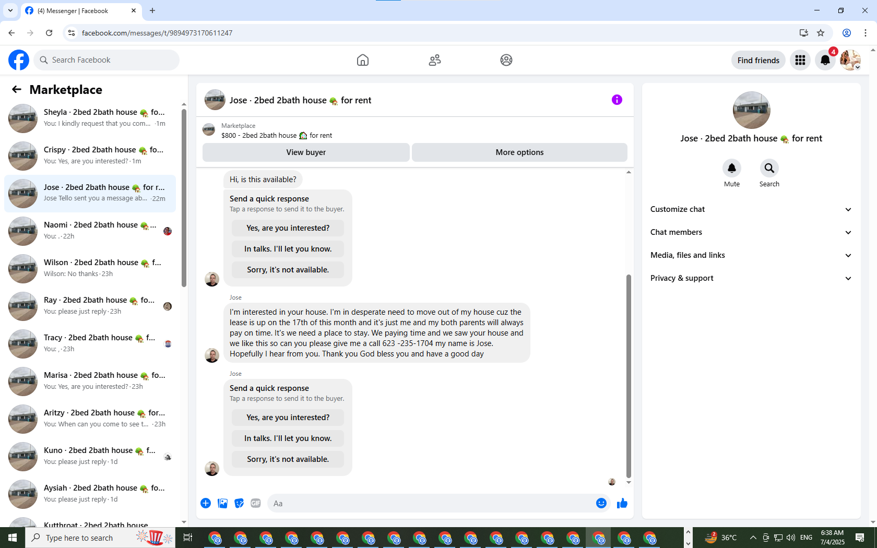Expand Privacy & support section

(x=751, y=278)
